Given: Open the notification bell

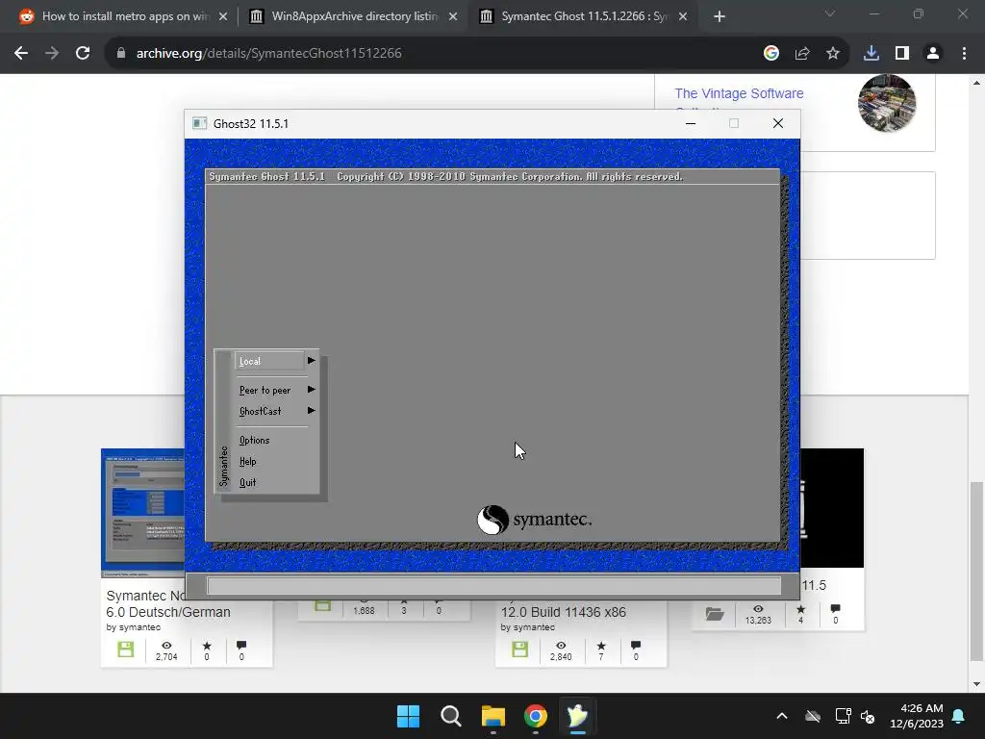Looking at the screenshot, I should coord(959,716).
